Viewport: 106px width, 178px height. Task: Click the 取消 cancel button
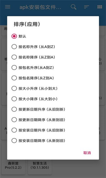(x=87, y=153)
